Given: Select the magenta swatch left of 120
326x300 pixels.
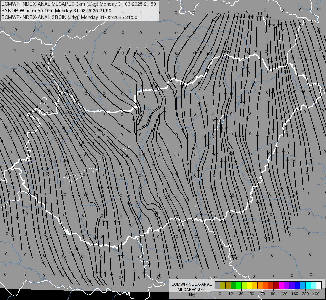Looking at the screenshot, I should 281,285.
